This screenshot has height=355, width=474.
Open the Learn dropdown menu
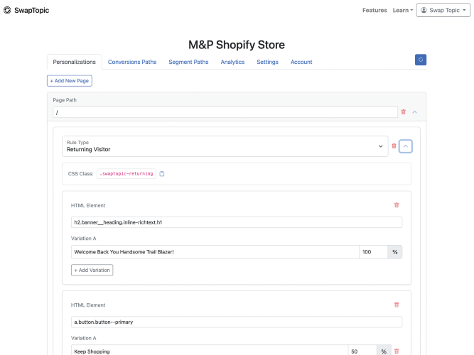coord(403,11)
